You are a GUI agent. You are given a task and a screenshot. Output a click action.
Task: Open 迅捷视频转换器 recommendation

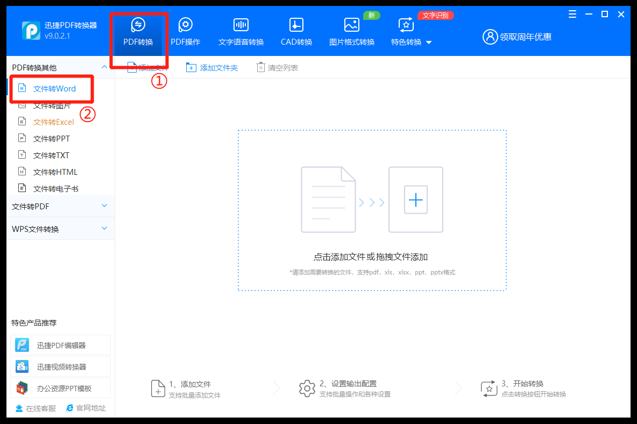[61, 367]
